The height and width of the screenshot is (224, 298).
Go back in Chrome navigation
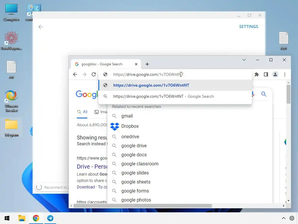pyautogui.click(x=75, y=74)
